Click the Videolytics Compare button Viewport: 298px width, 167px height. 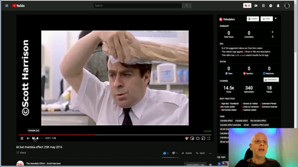[x=253, y=19]
